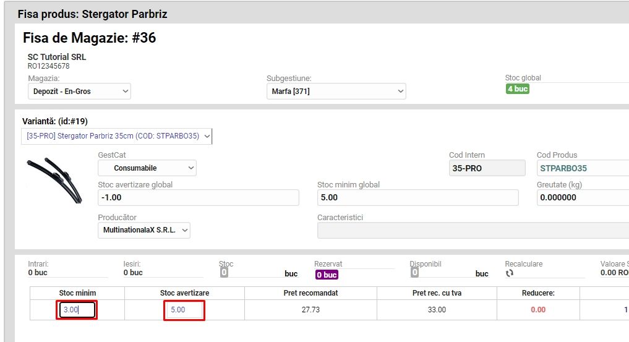Viewport: 629px width, 342px height.
Task: Click the Pret rec. cu tva 33.00 cell
Action: (x=437, y=310)
